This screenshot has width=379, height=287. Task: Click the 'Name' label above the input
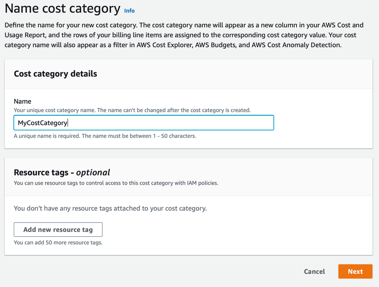22,102
